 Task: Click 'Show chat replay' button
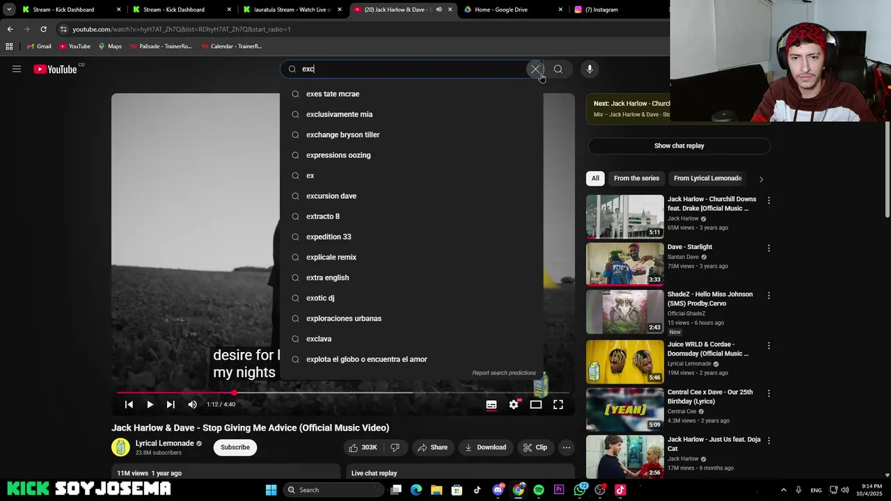point(679,146)
